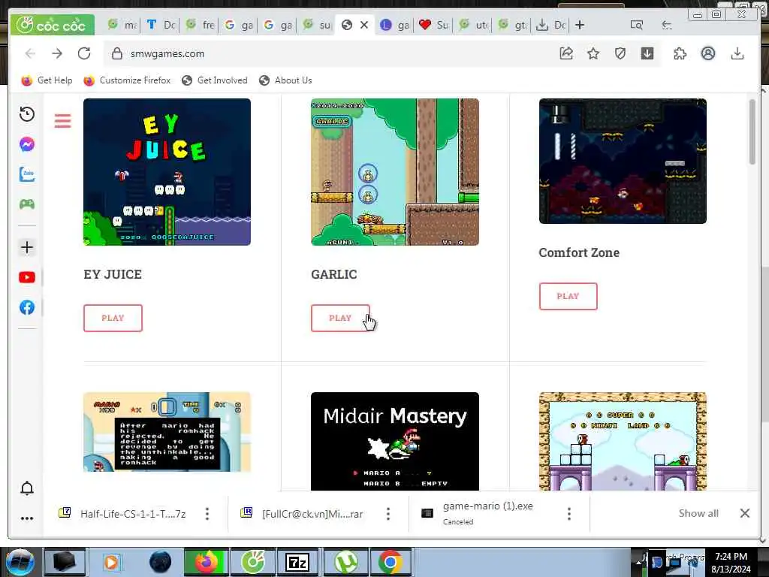Share this page via share icon
The height and width of the screenshot is (577, 769).
[x=566, y=53]
